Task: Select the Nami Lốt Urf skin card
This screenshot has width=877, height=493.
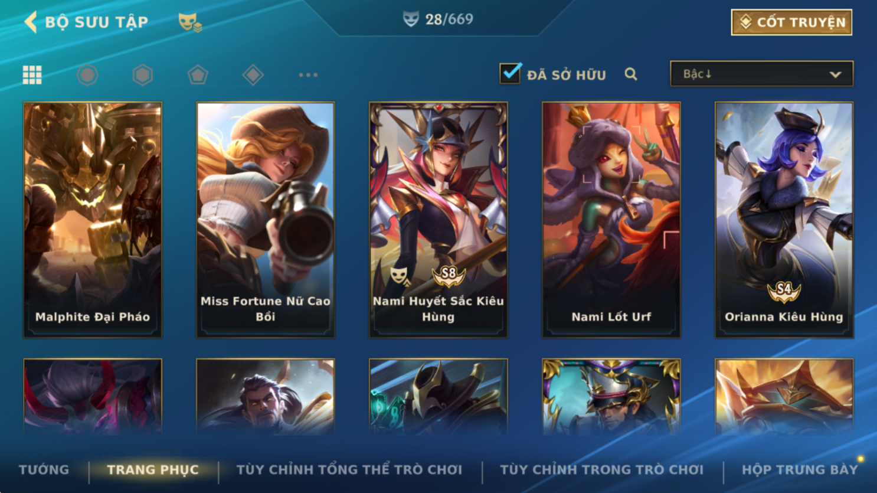Action: coord(611,220)
